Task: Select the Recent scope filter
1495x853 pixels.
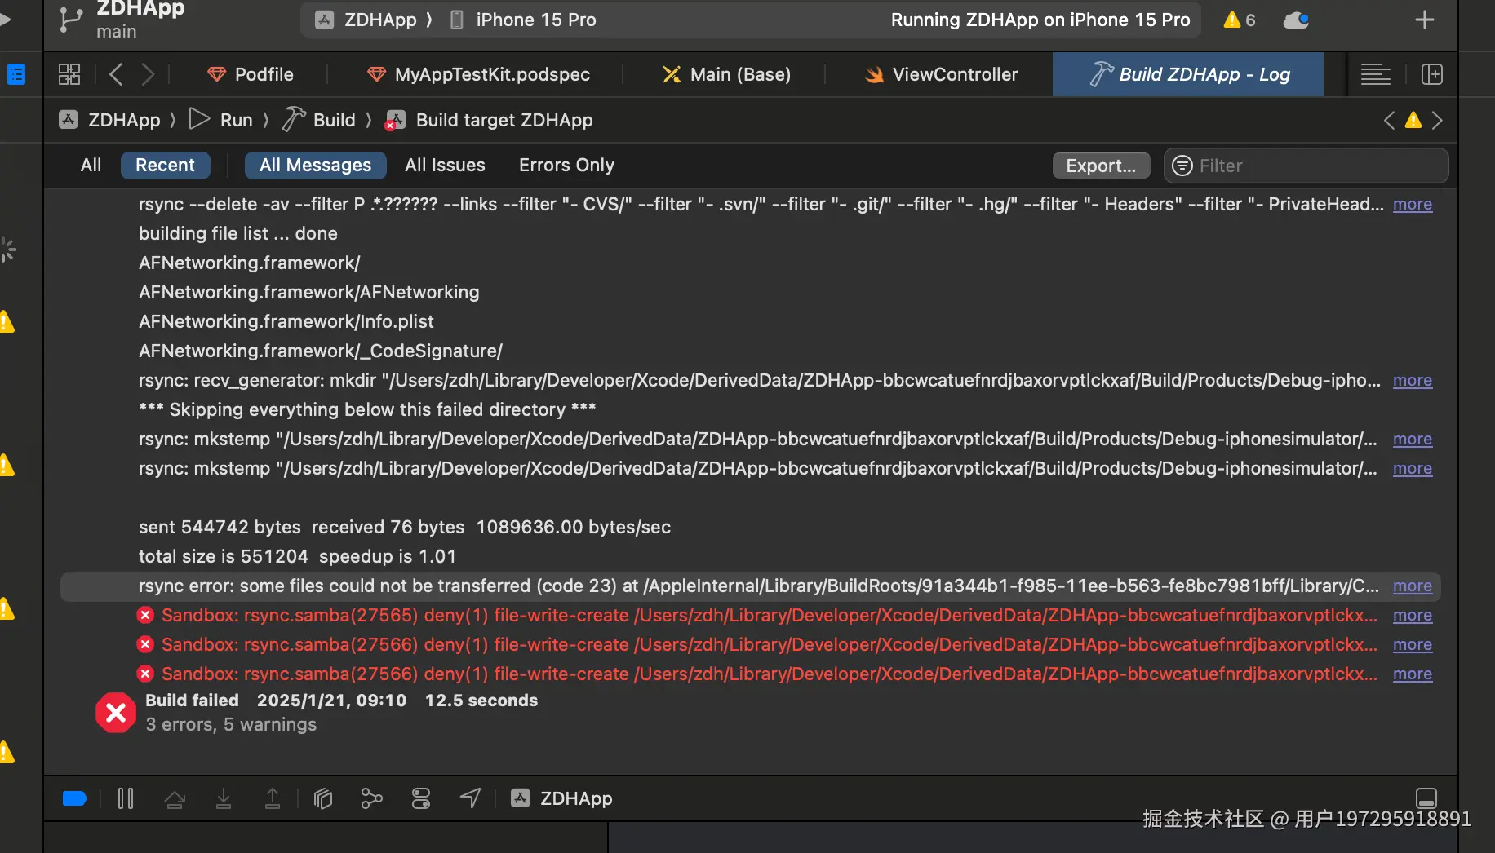Action: [165, 165]
